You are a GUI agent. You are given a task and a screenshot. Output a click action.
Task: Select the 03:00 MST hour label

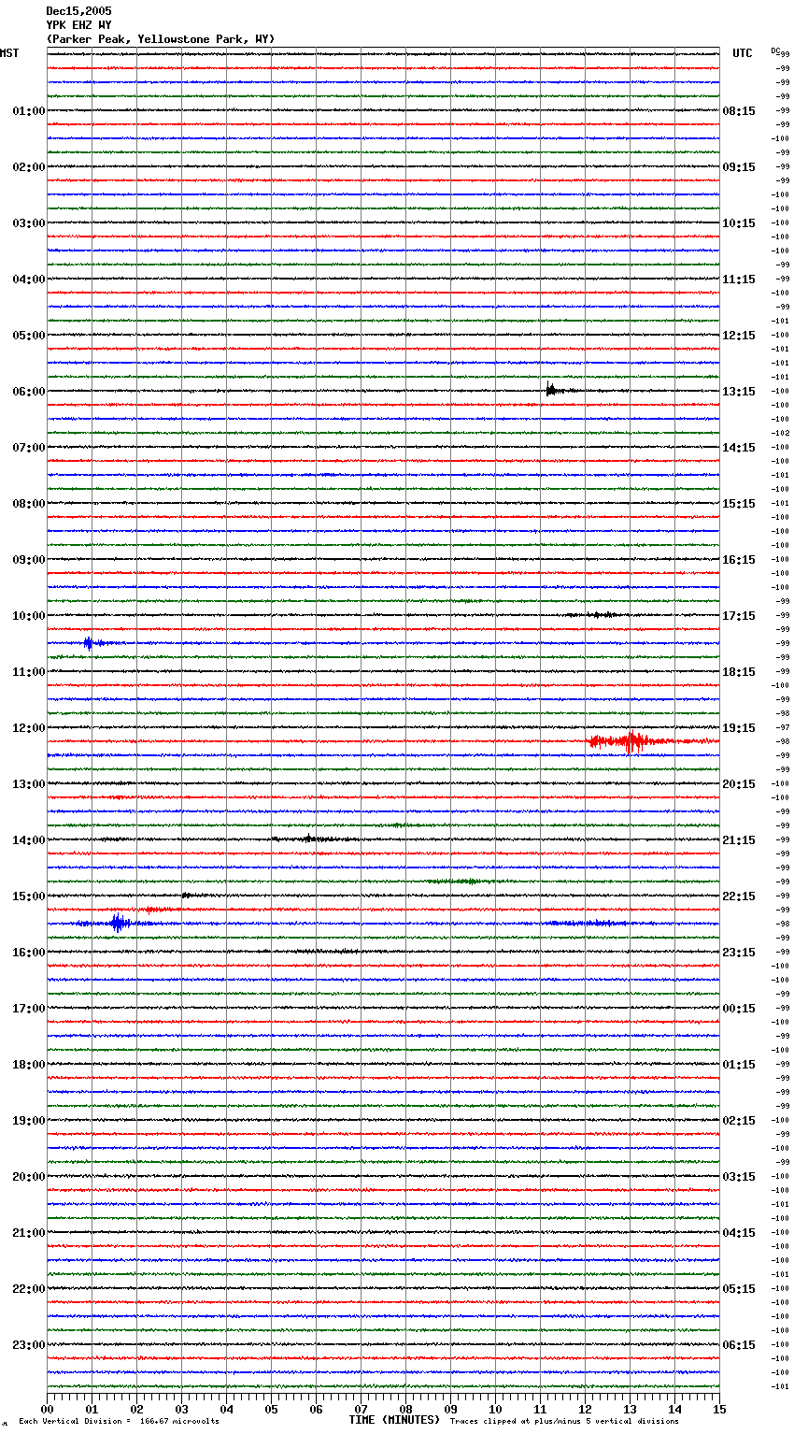[29, 223]
